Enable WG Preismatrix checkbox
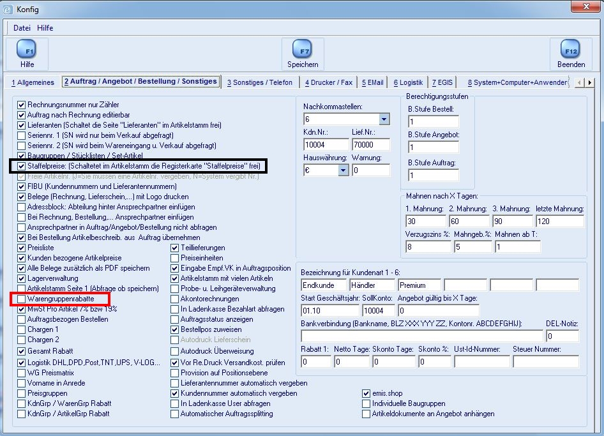The image size is (604, 436). point(21,373)
